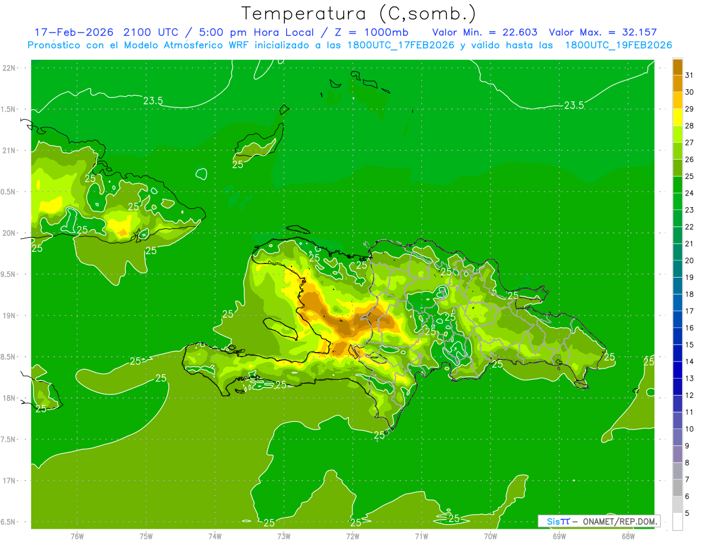Click the "72W" longitude axis label
Image resolution: width=705 pixels, height=544 pixels.
point(352,535)
